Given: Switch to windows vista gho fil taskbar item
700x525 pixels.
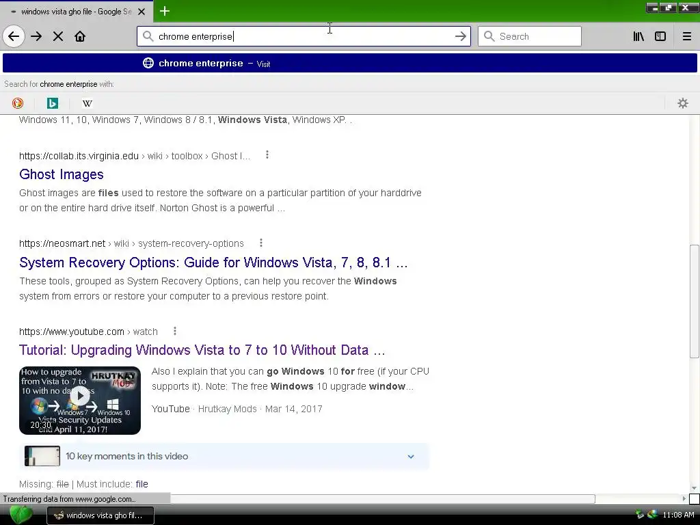Looking at the screenshot, I should tap(100, 515).
